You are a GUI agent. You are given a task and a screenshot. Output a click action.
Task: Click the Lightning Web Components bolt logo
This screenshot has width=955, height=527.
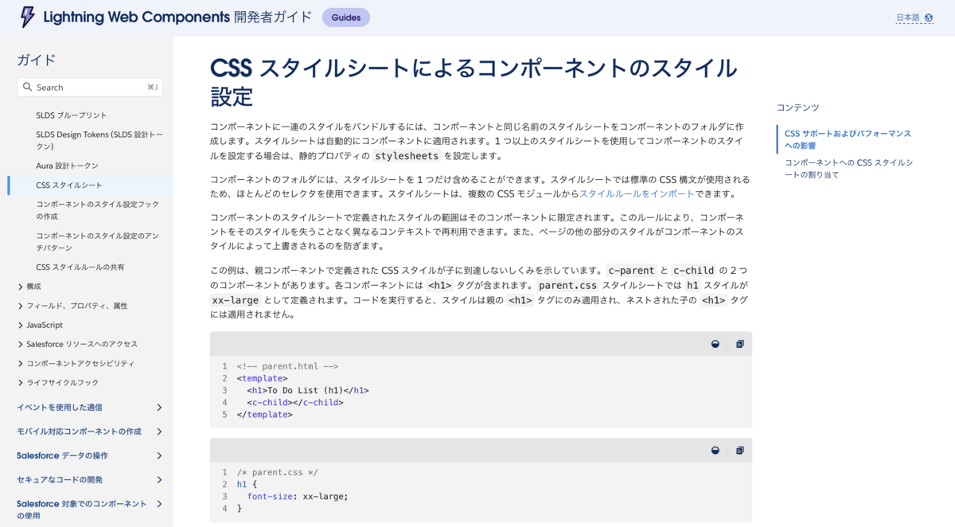point(28,18)
